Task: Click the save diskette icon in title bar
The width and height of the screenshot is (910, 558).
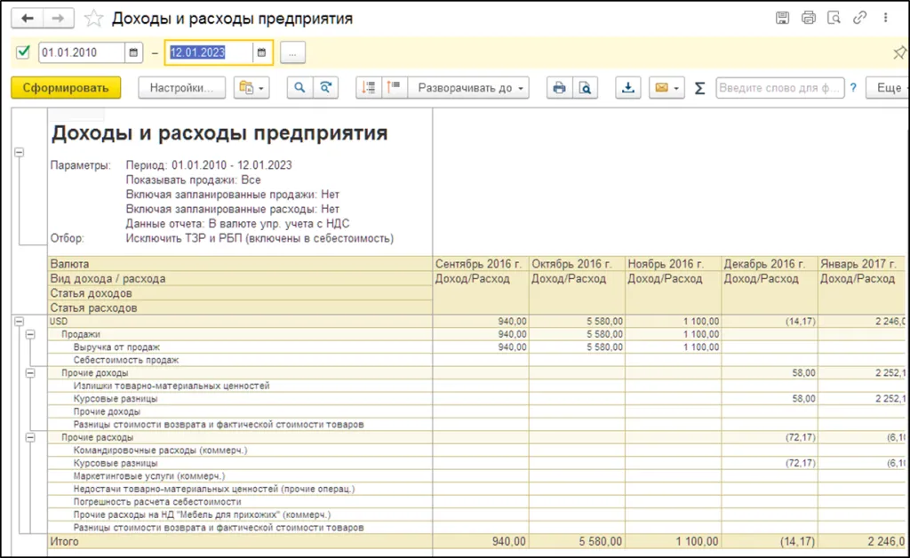Action: 783,18
